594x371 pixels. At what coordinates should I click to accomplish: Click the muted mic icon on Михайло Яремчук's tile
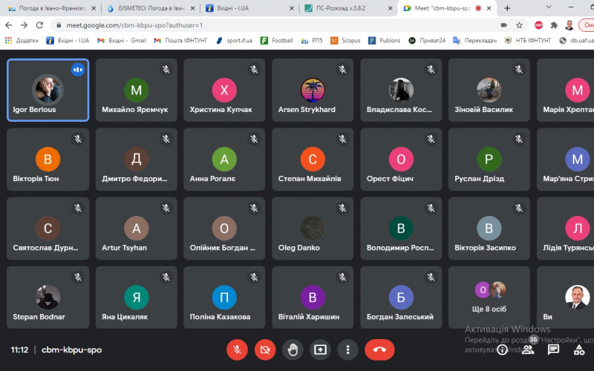coord(166,69)
